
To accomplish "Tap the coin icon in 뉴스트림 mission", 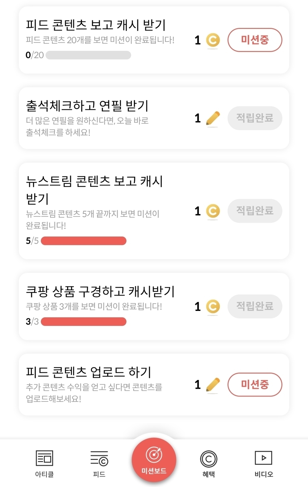I will point(213,211).
